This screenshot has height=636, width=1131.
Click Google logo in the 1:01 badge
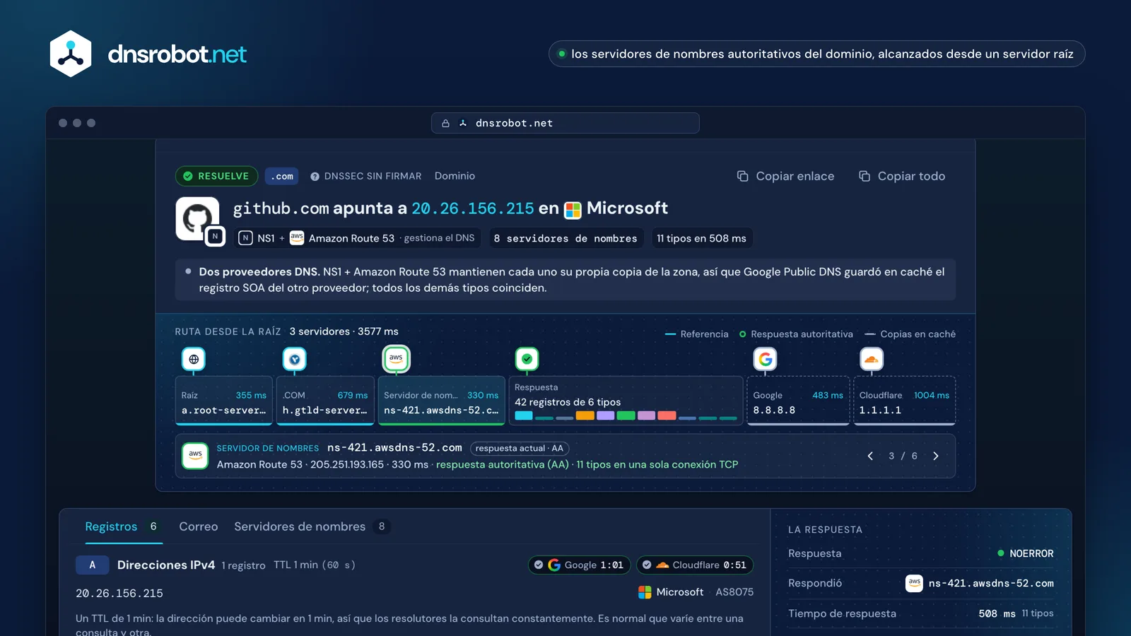(554, 565)
